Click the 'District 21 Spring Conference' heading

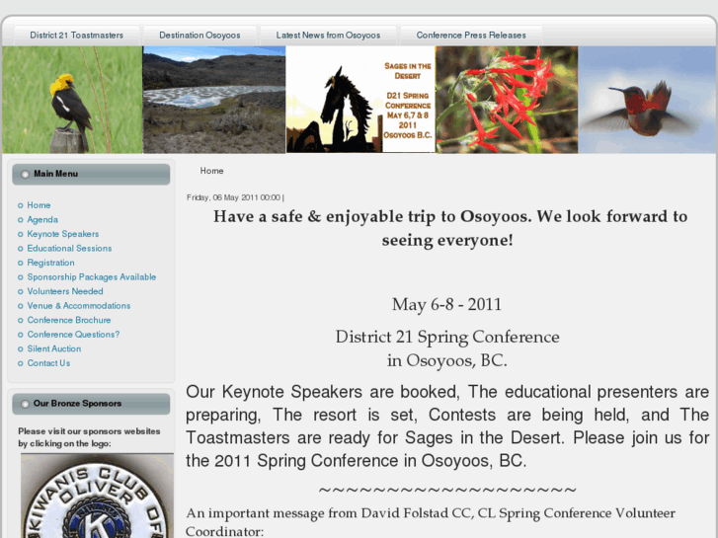(x=447, y=337)
